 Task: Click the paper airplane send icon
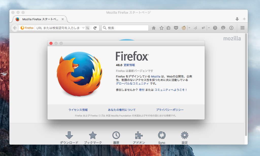tap(195, 28)
